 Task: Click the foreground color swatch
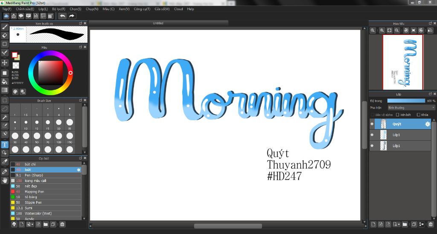(15, 55)
